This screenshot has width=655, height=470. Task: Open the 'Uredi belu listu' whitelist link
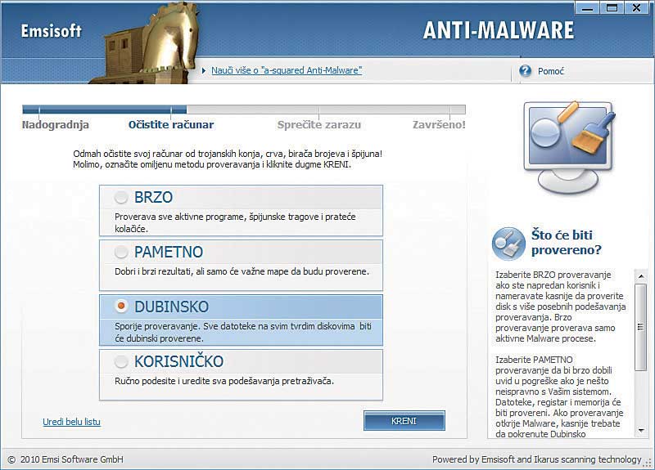(x=71, y=422)
